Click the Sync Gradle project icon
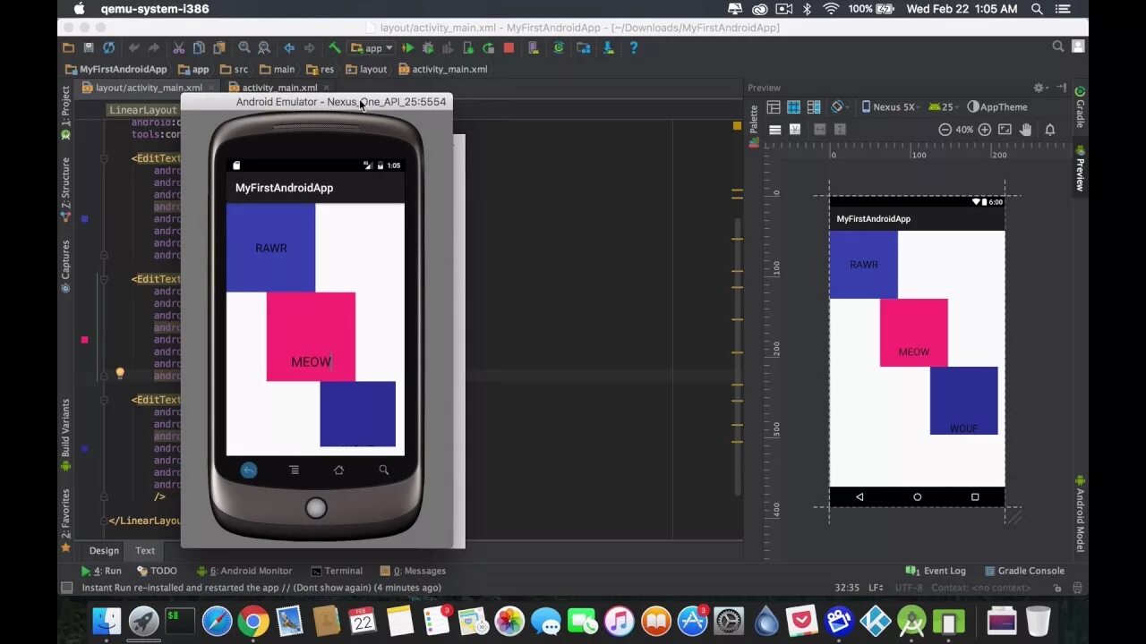The image size is (1146, 644). 560,48
